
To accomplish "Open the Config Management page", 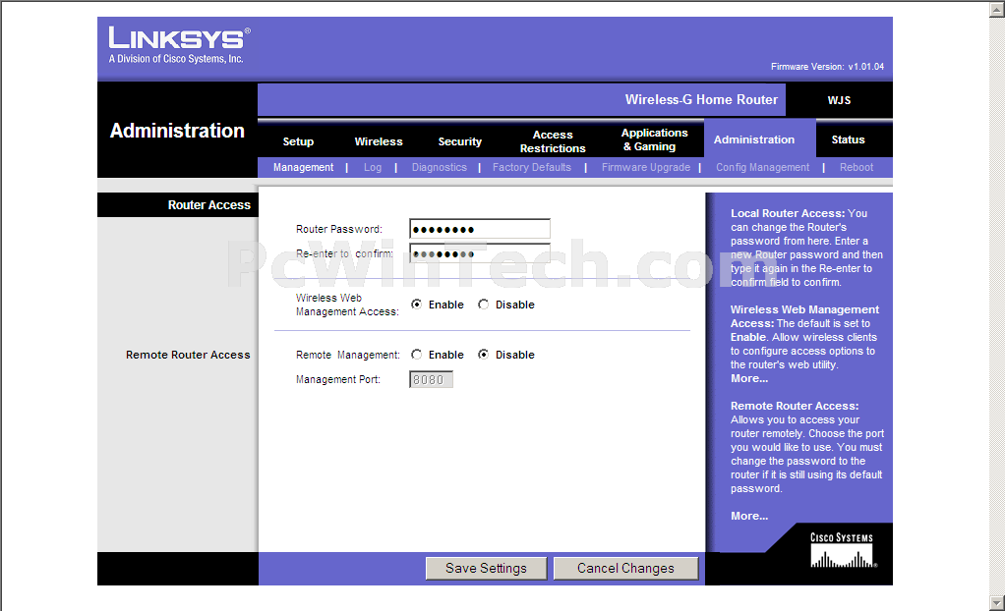I will tap(762, 167).
